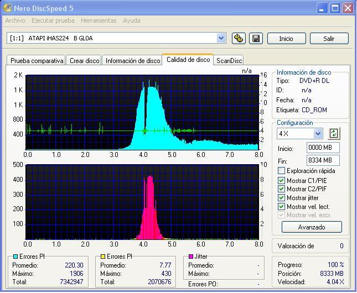Click the Nero DiscSpeed title bar icon
357x293 pixels.
click(x=7, y=8)
